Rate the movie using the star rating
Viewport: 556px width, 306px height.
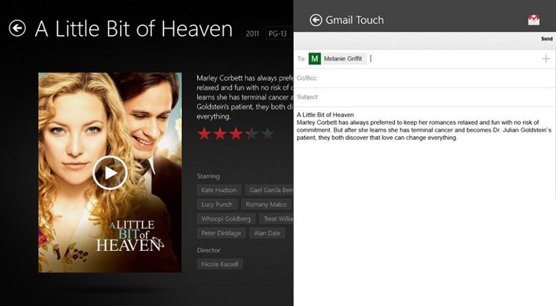(x=235, y=135)
